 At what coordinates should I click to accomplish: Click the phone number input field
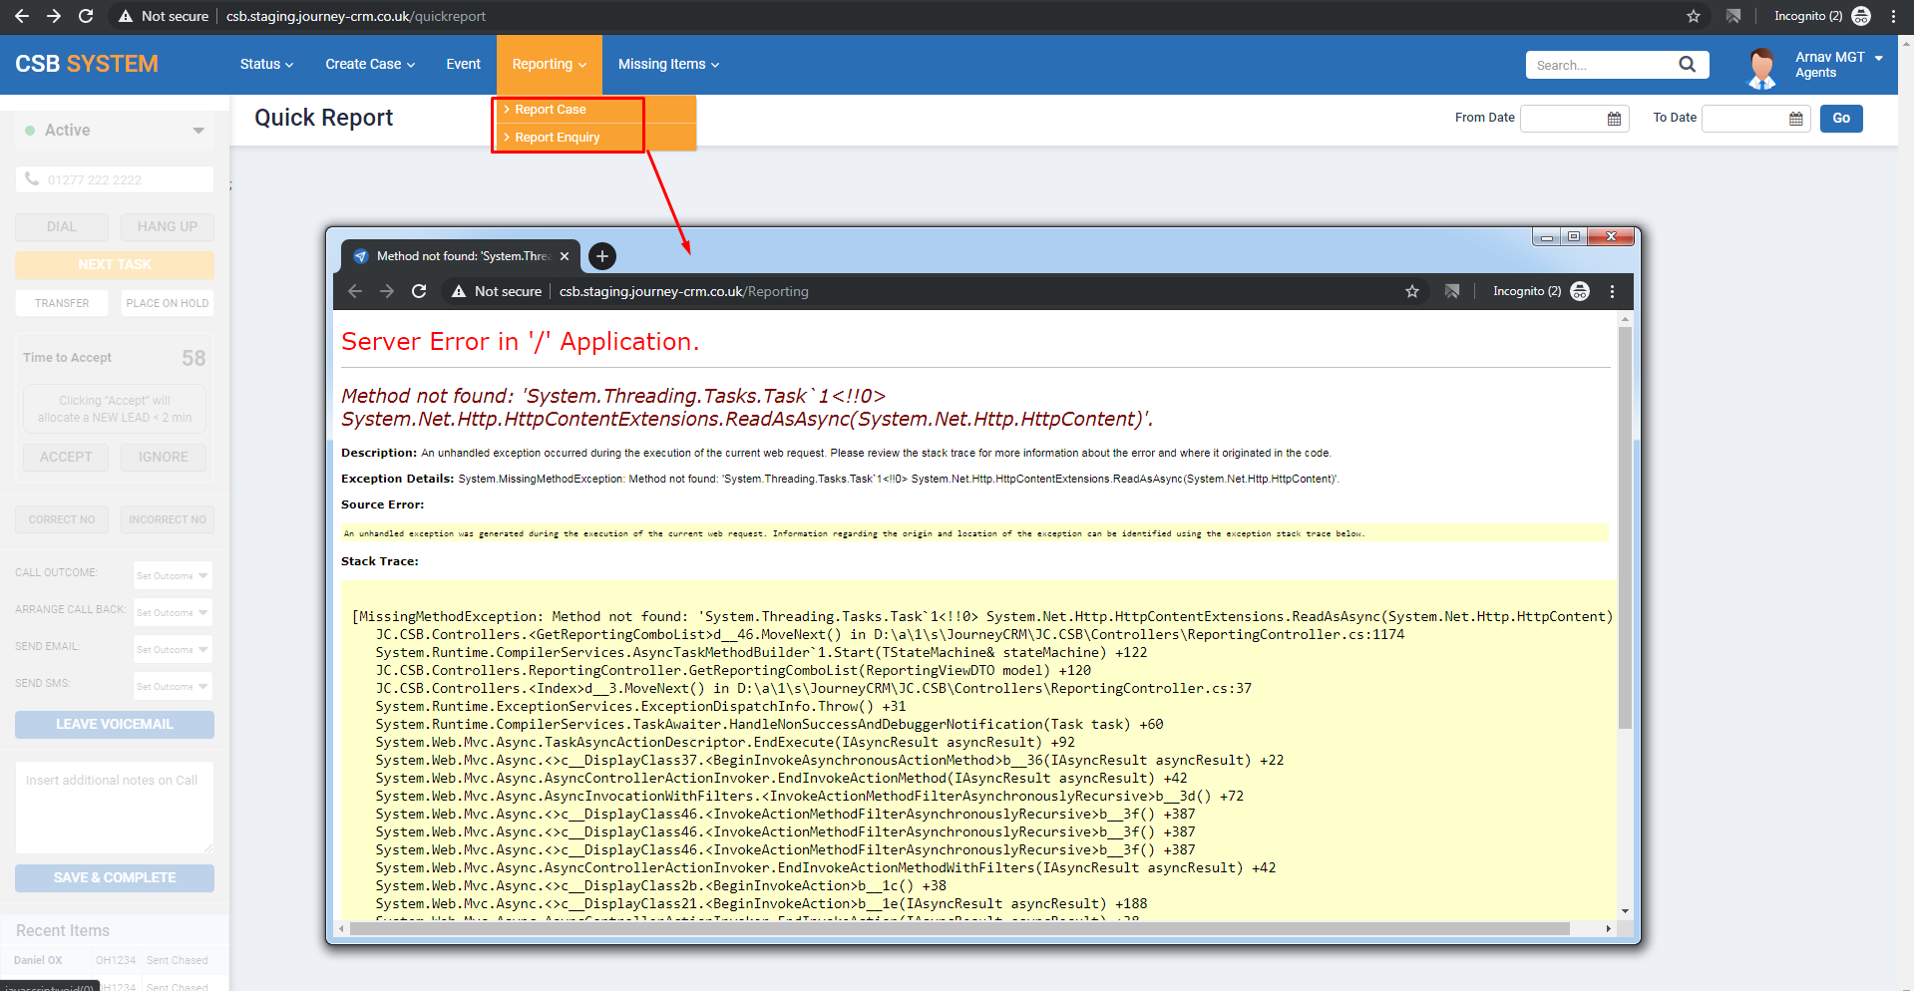[x=115, y=179]
